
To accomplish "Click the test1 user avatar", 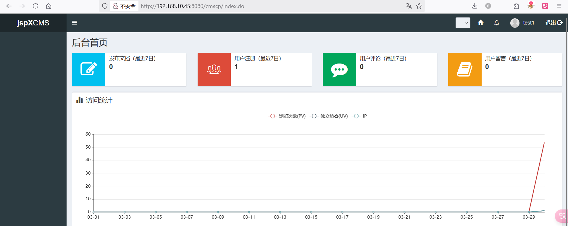I will pos(515,23).
